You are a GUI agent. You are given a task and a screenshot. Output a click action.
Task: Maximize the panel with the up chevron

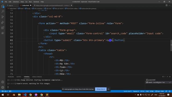[x=167, y=77]
